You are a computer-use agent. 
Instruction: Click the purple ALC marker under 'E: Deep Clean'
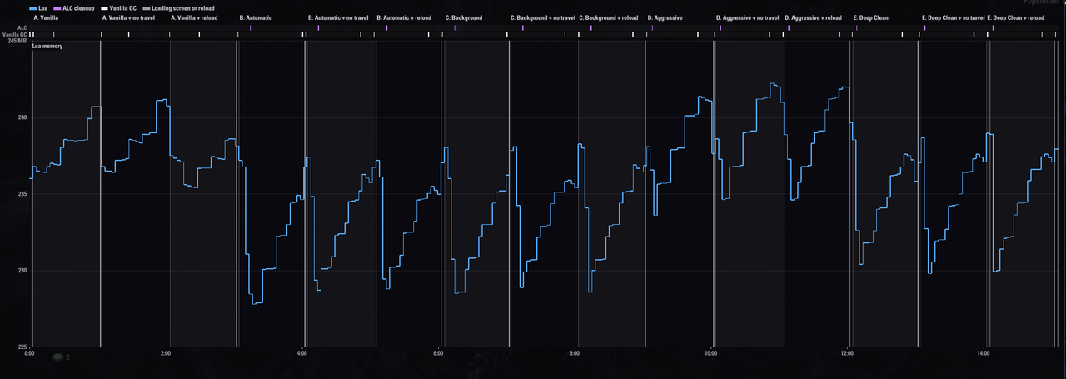click(x=856, y=27)
